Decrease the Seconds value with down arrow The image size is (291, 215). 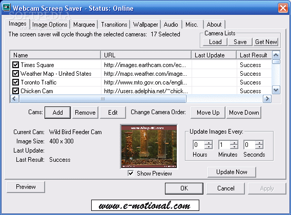[x=259, y=147]
